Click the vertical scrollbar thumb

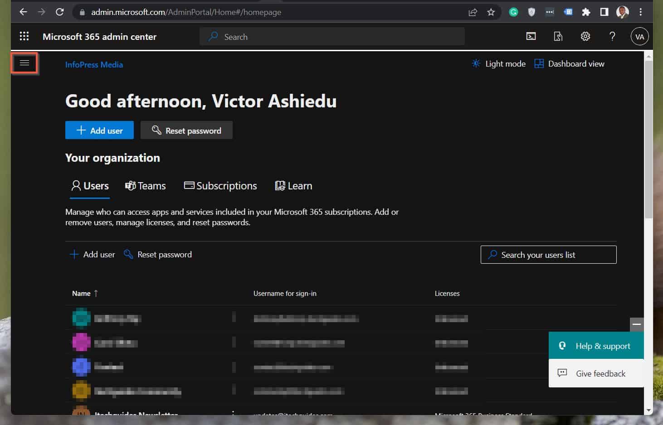tap(648, 140)
